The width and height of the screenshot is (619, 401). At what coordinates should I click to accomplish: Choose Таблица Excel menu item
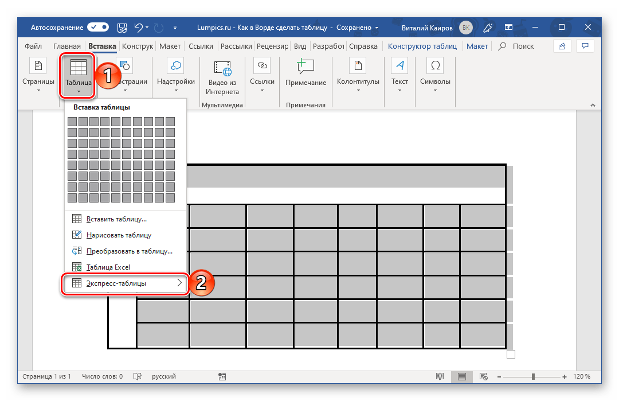(x=126, y=267)
